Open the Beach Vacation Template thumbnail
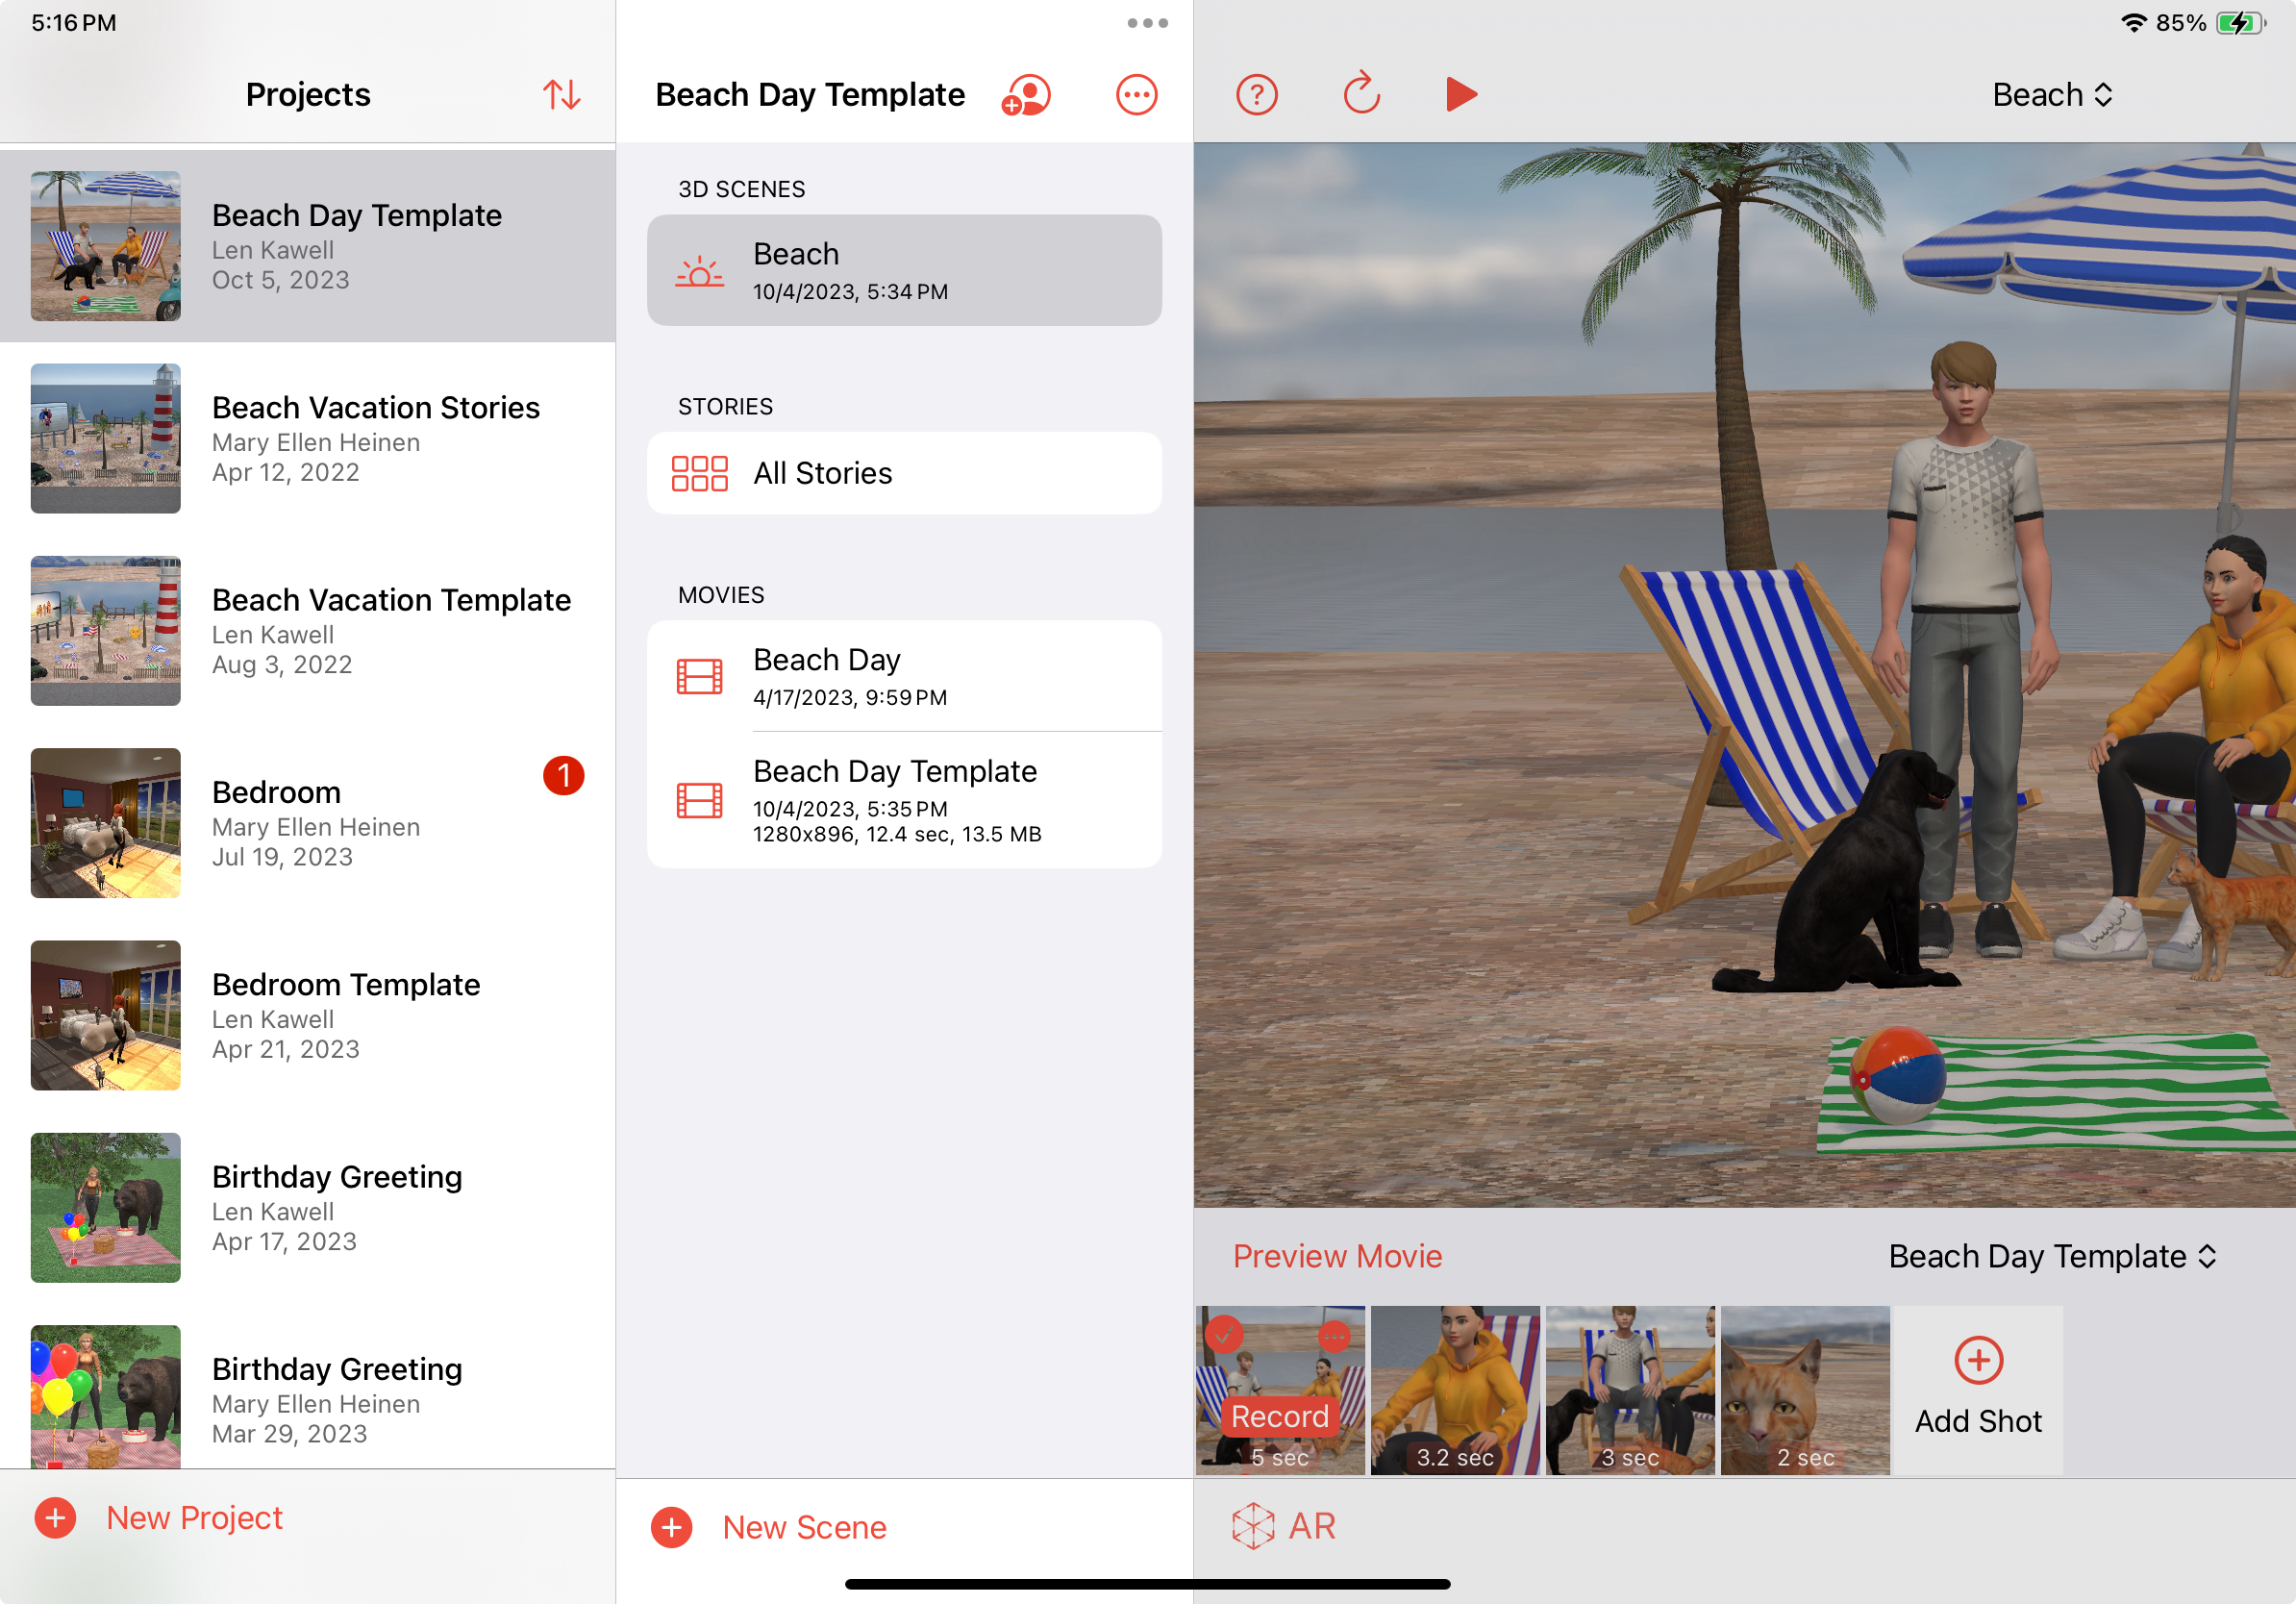The height and width of the screenshot is (1604, 2296). (105, 631)
